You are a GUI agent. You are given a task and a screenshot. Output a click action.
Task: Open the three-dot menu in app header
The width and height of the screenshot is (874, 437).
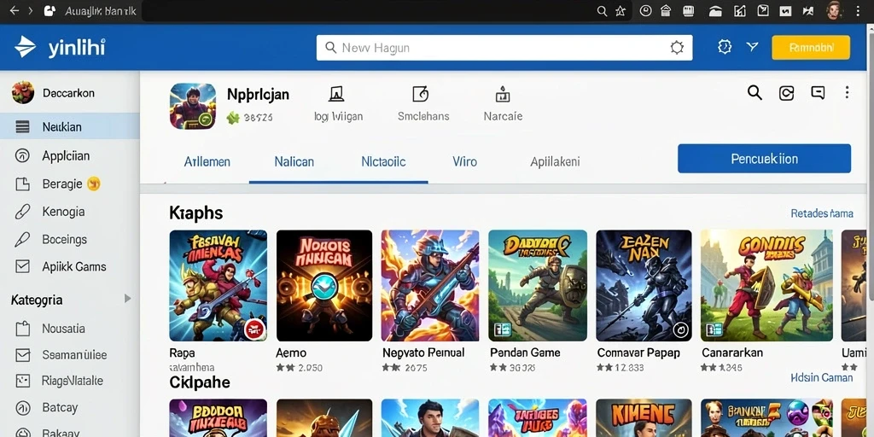tap(847, 92)
